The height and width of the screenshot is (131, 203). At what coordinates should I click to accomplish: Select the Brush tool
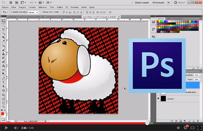pyautogui.click(x=3, y=50)
